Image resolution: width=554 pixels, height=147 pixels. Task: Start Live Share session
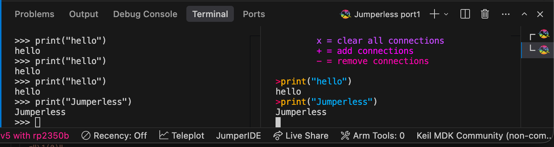(x=301, y=136)
